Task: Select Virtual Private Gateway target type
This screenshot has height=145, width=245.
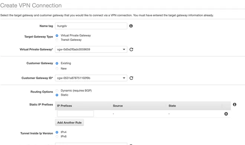Action: 57,36
